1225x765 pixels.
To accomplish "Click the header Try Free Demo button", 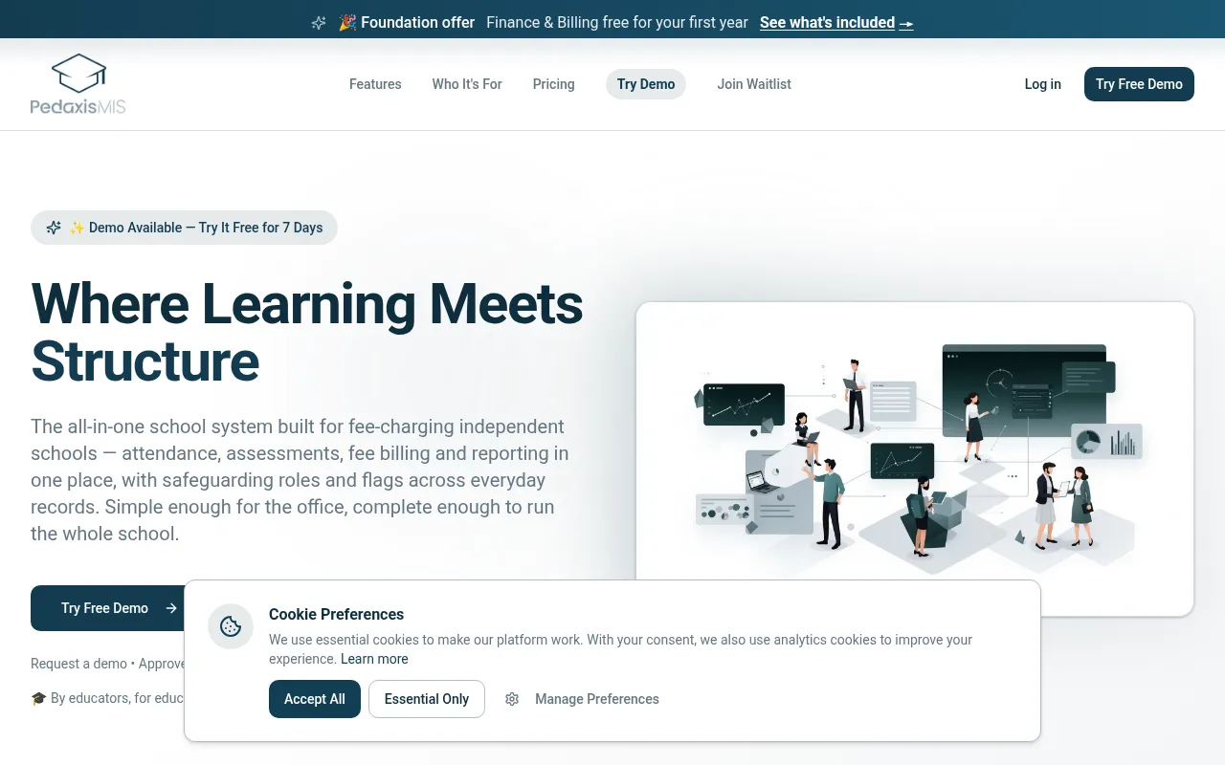I will [1139, 84].
